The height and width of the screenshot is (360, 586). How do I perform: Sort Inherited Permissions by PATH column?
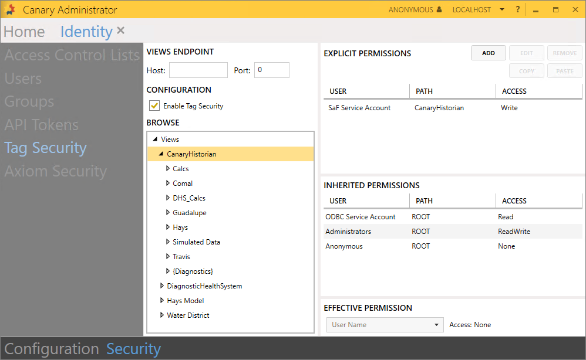(453, 201)
